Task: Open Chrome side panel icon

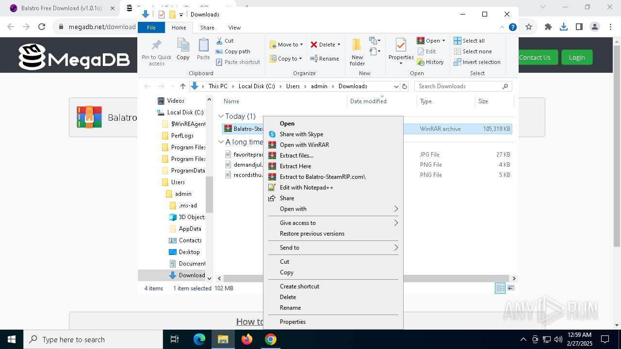Action: point(579,27)
